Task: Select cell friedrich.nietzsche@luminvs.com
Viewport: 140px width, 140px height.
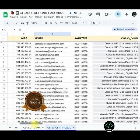Action: (x=52, y=70)
